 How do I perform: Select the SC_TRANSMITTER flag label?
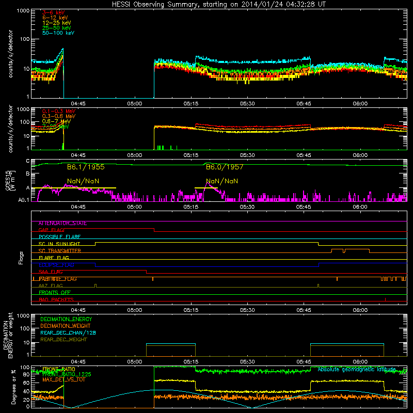click(x=59, y=251)
